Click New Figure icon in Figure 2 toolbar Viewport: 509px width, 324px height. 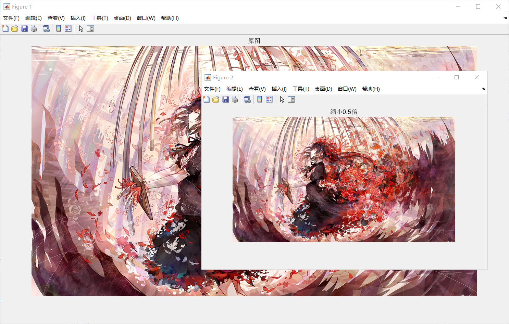pyautogui.click(x=206, y=99)
